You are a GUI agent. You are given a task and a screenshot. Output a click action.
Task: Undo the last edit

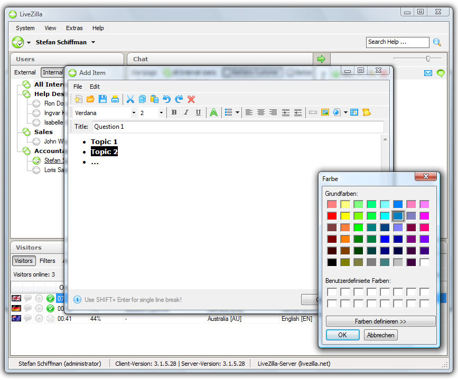167,99
